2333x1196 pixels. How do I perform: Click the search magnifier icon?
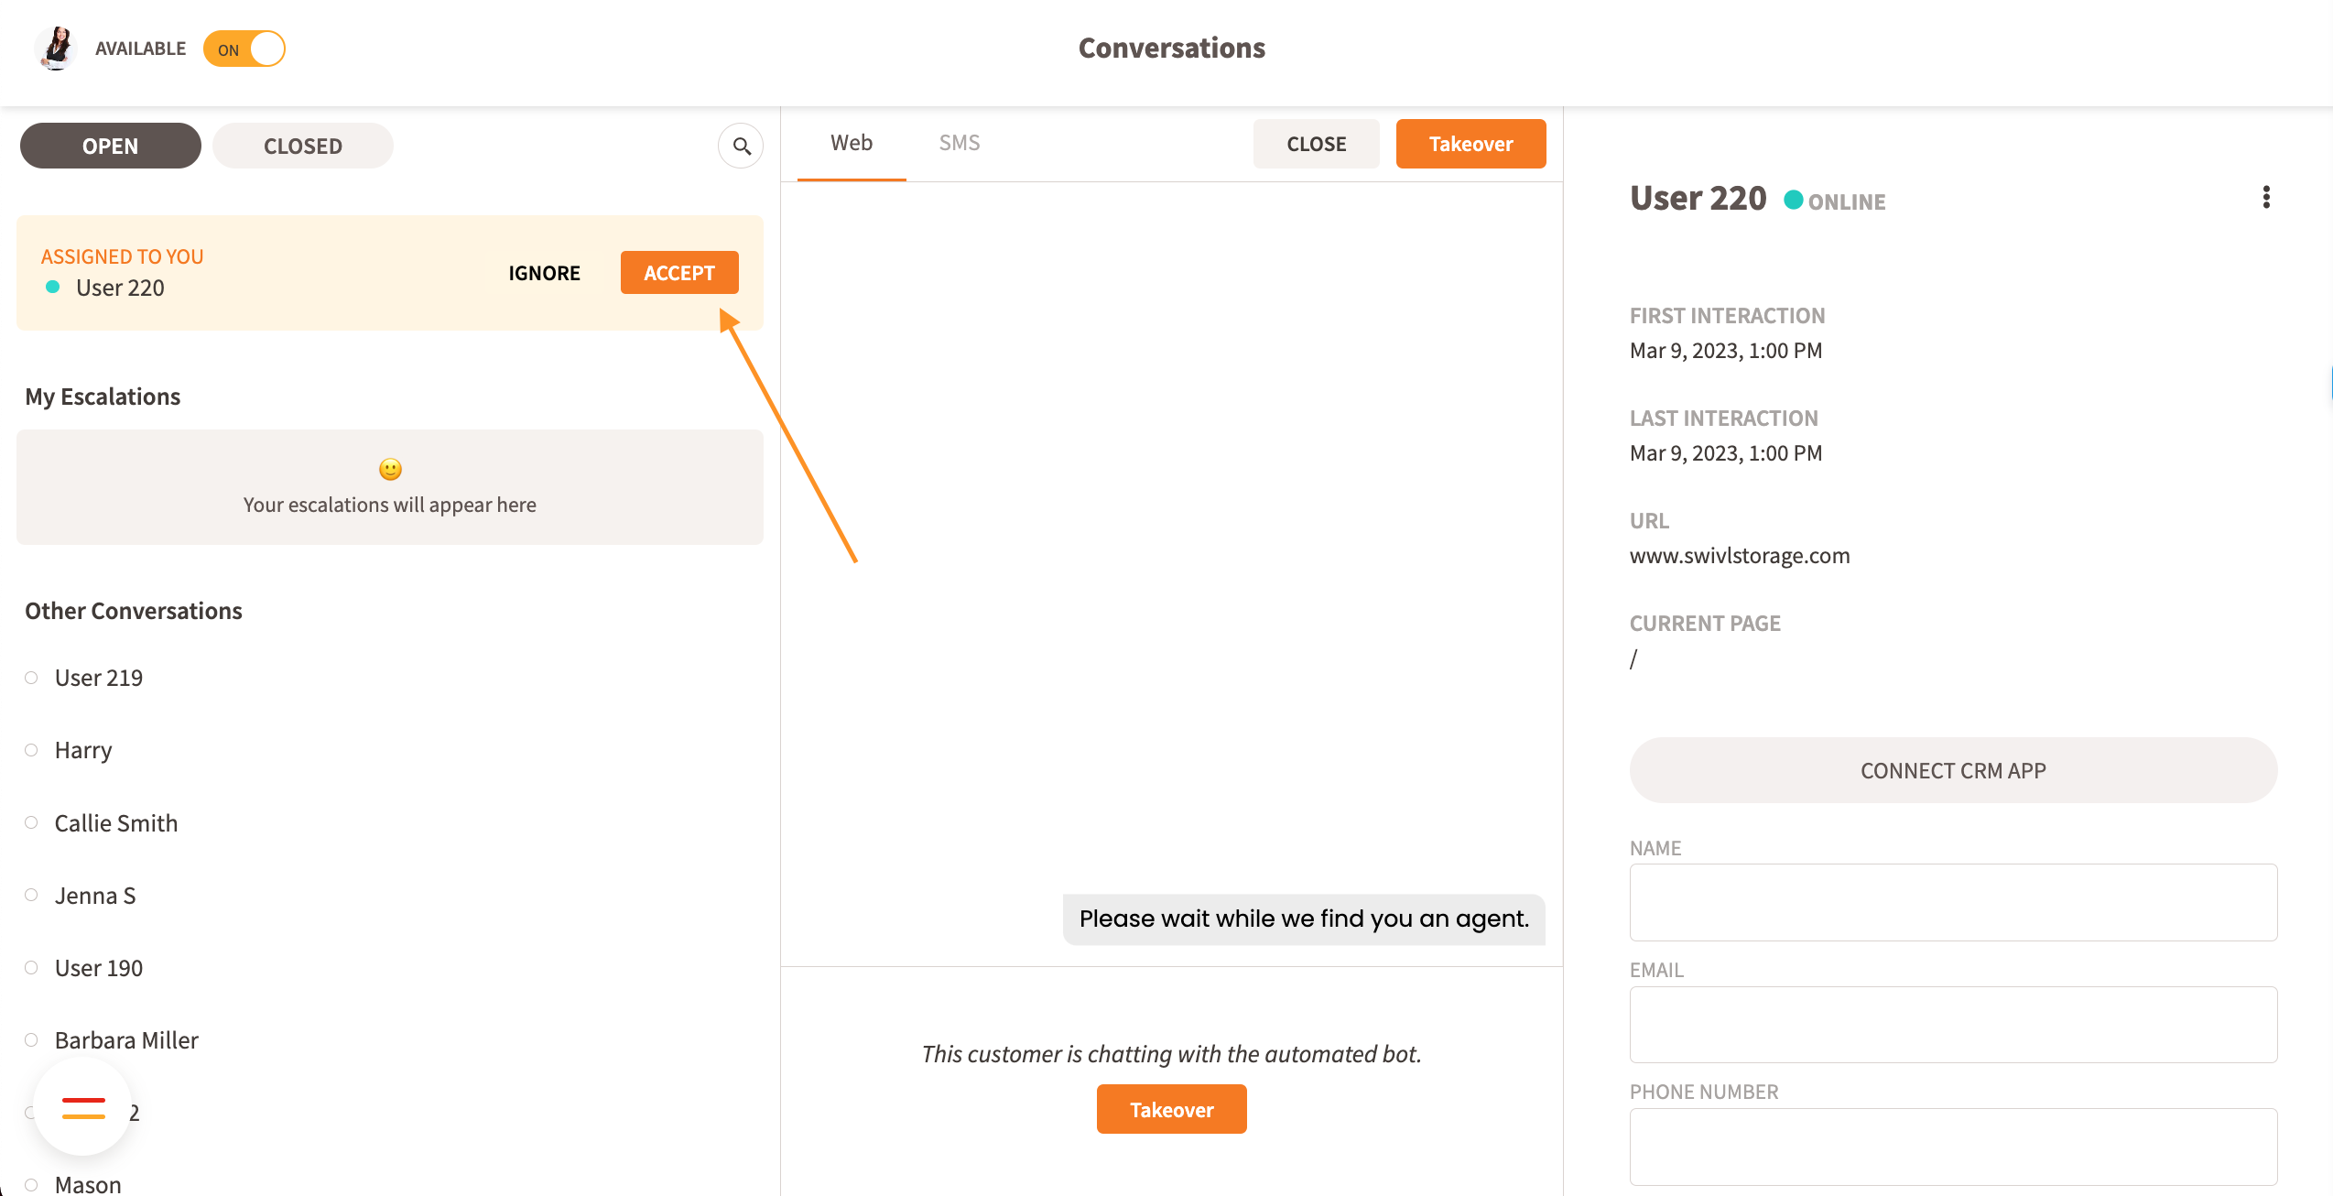(x=741, y=147)
